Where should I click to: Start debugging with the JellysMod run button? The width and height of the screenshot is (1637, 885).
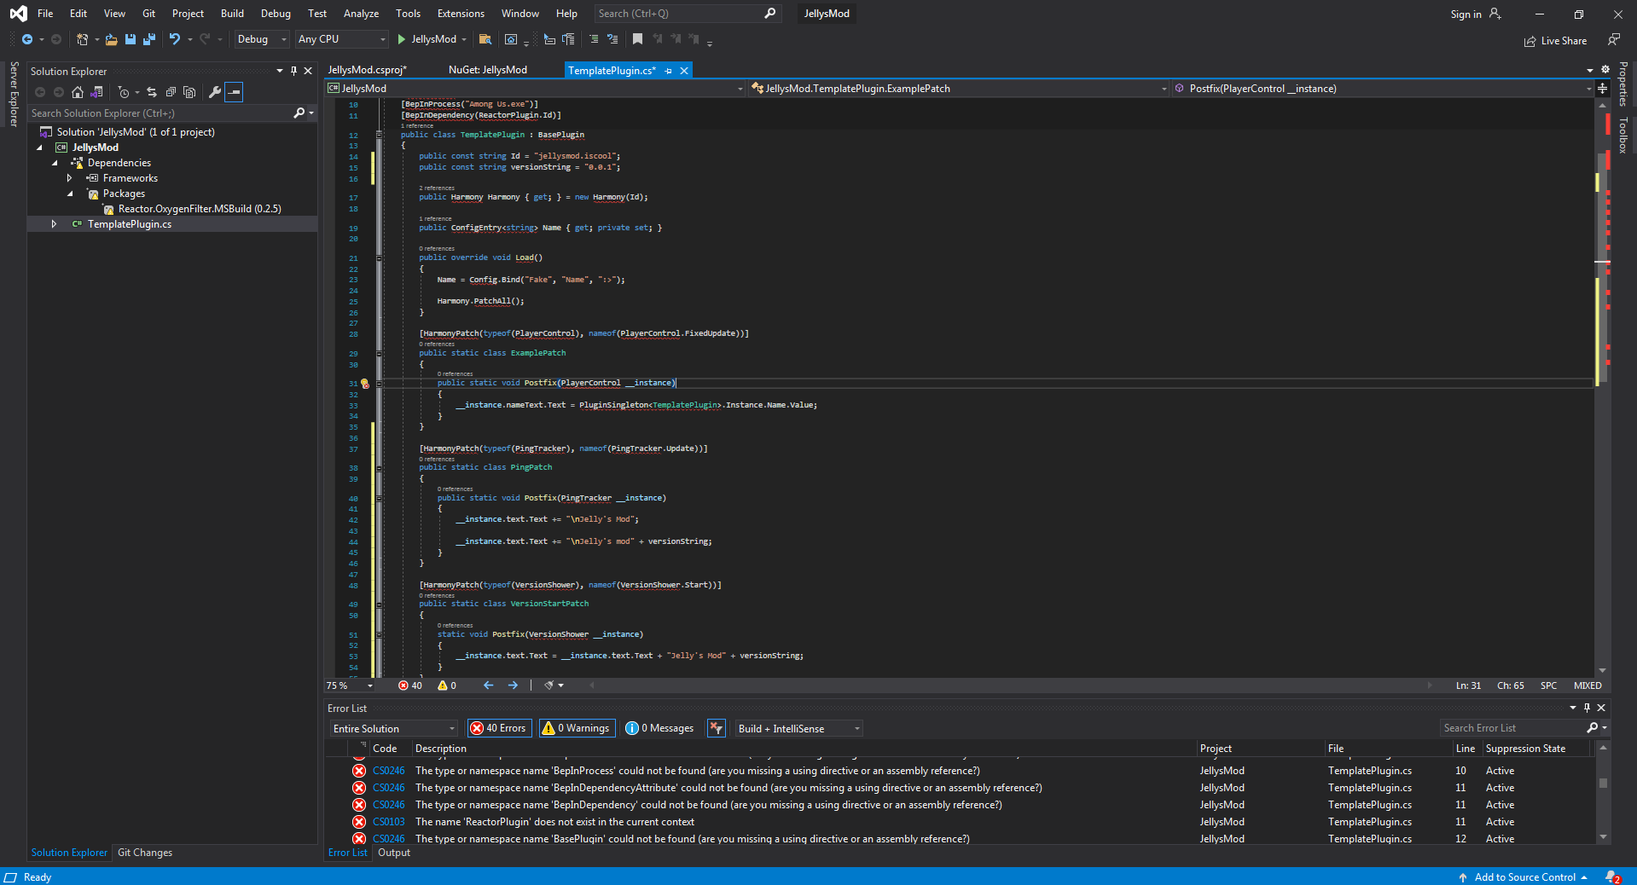pos(427,39)
